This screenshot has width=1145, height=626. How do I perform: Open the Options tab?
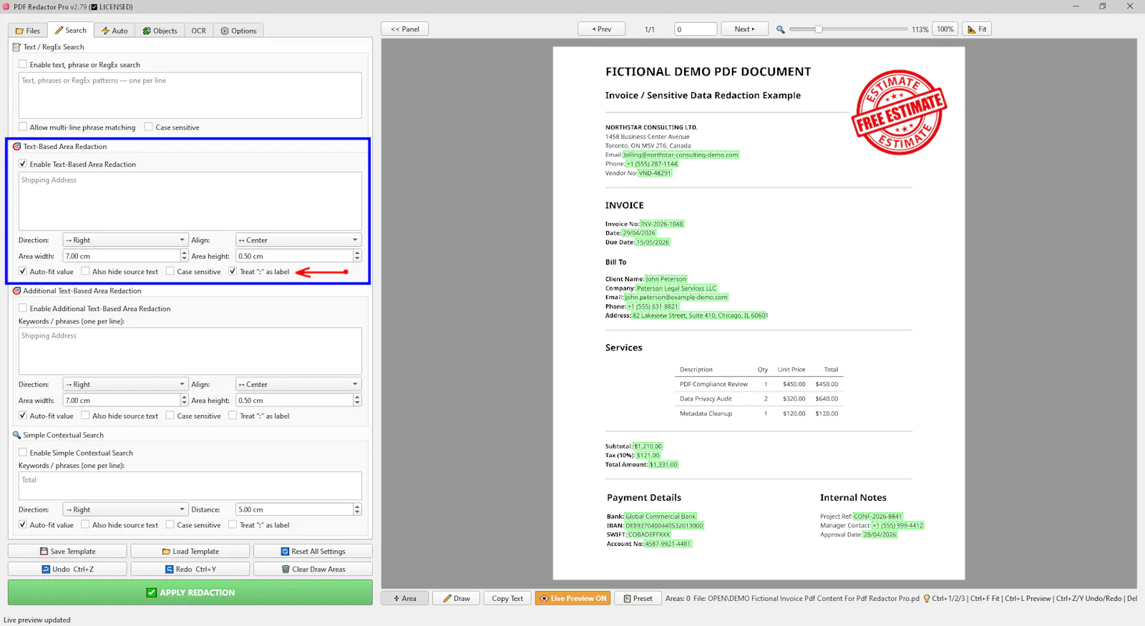[238, 31]
